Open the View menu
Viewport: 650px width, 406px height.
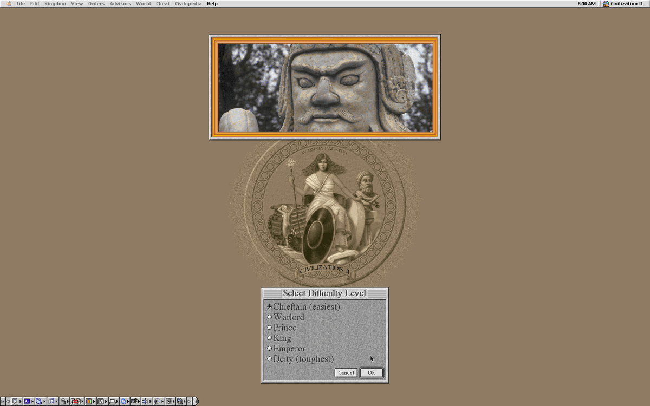(77, 4)
